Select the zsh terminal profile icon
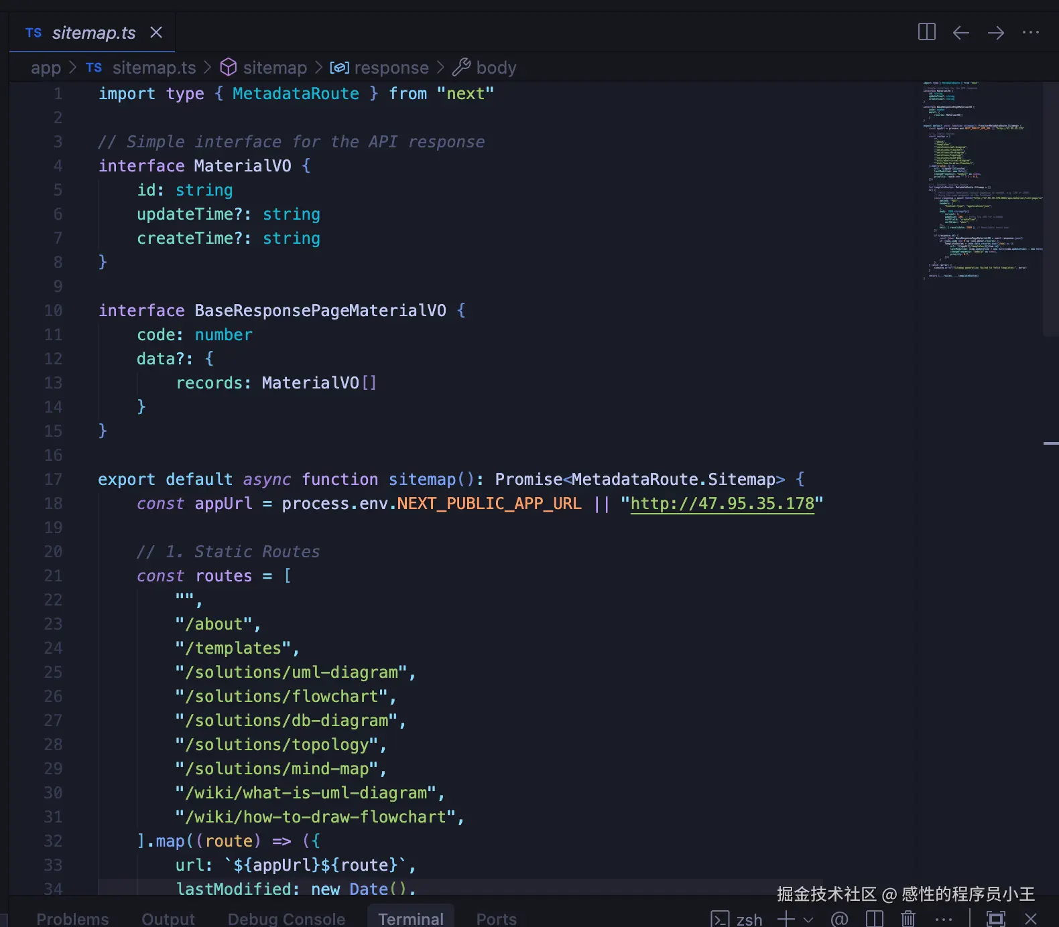1059x927 pixels. [x=720, y=919]
